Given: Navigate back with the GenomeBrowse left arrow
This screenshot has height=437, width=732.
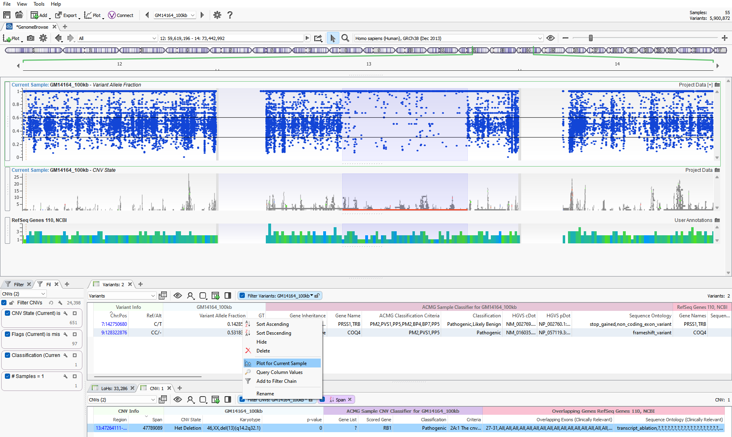Looking at the screenshot, I should 59,38.
